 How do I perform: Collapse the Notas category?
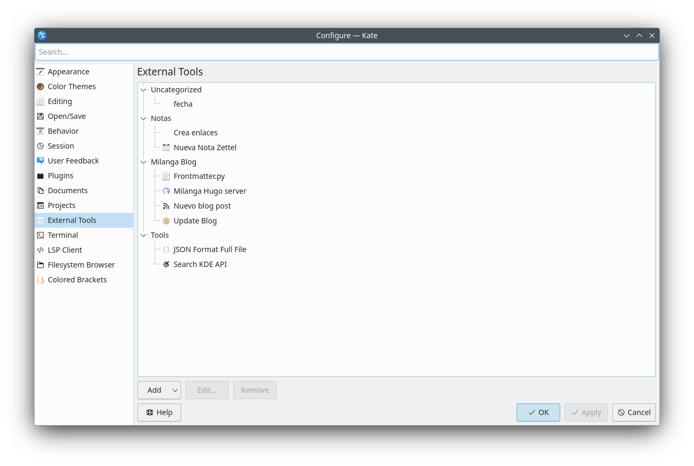pos(143,118)
